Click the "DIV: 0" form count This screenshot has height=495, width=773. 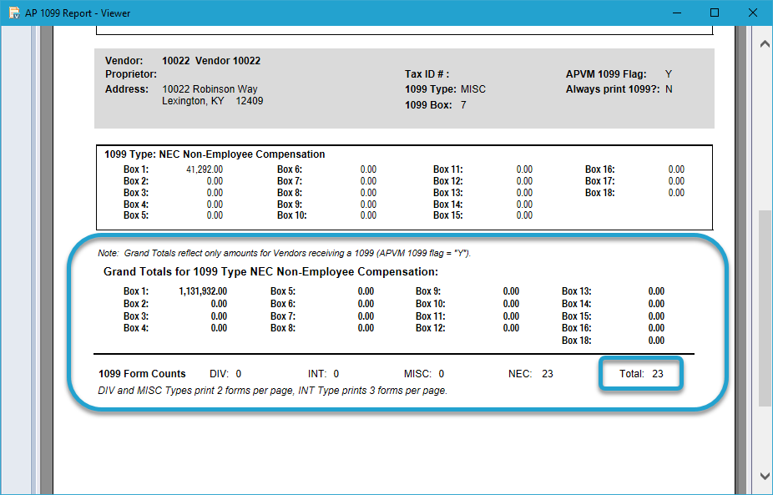[x=225, y=374]
